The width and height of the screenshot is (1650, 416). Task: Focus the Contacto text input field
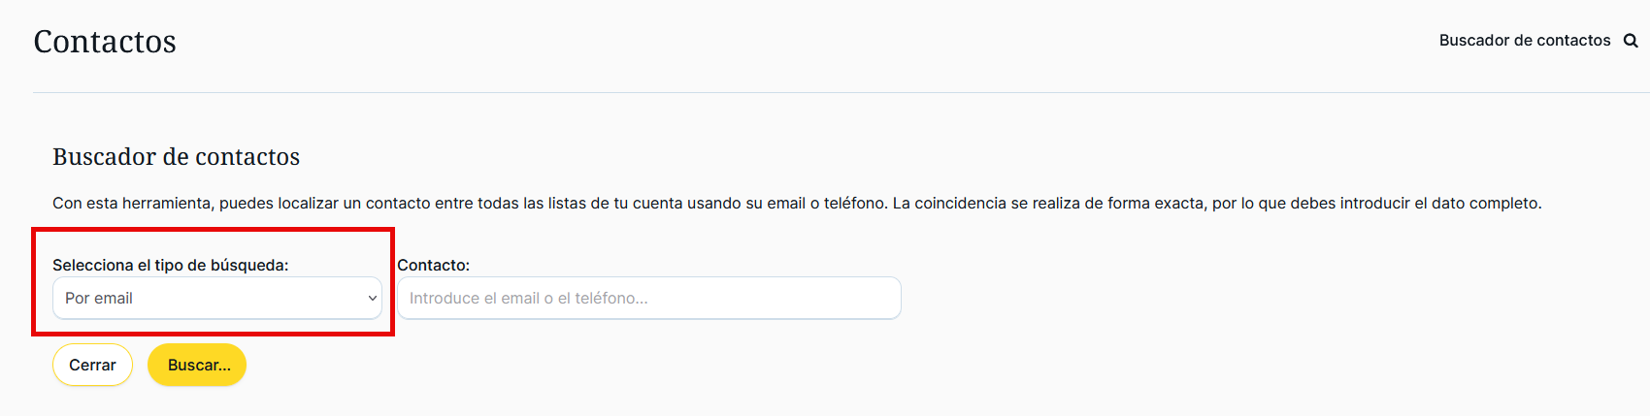[648, 299]
